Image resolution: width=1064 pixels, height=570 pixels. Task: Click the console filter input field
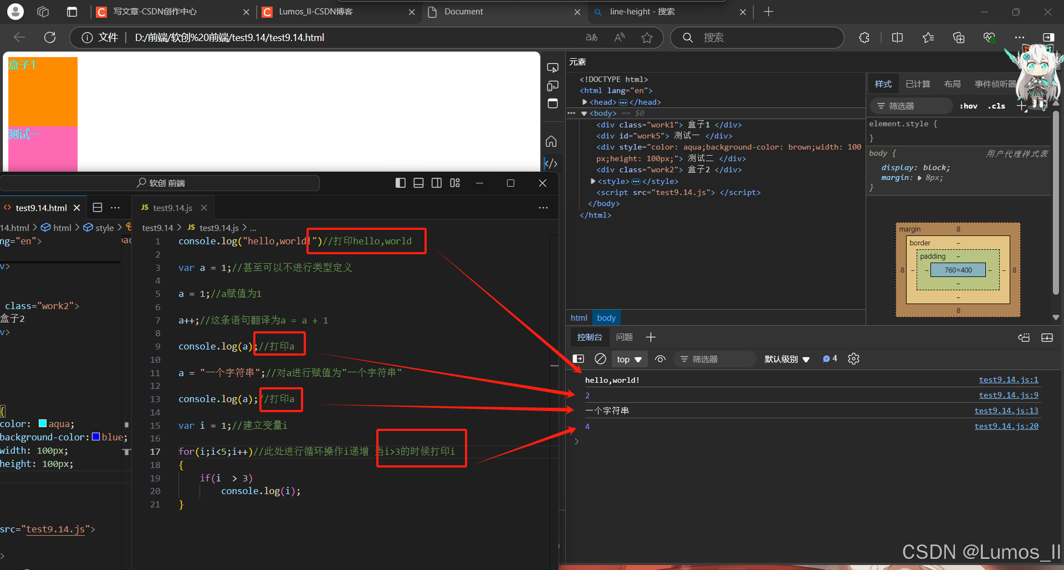click(x=715, y=359)
